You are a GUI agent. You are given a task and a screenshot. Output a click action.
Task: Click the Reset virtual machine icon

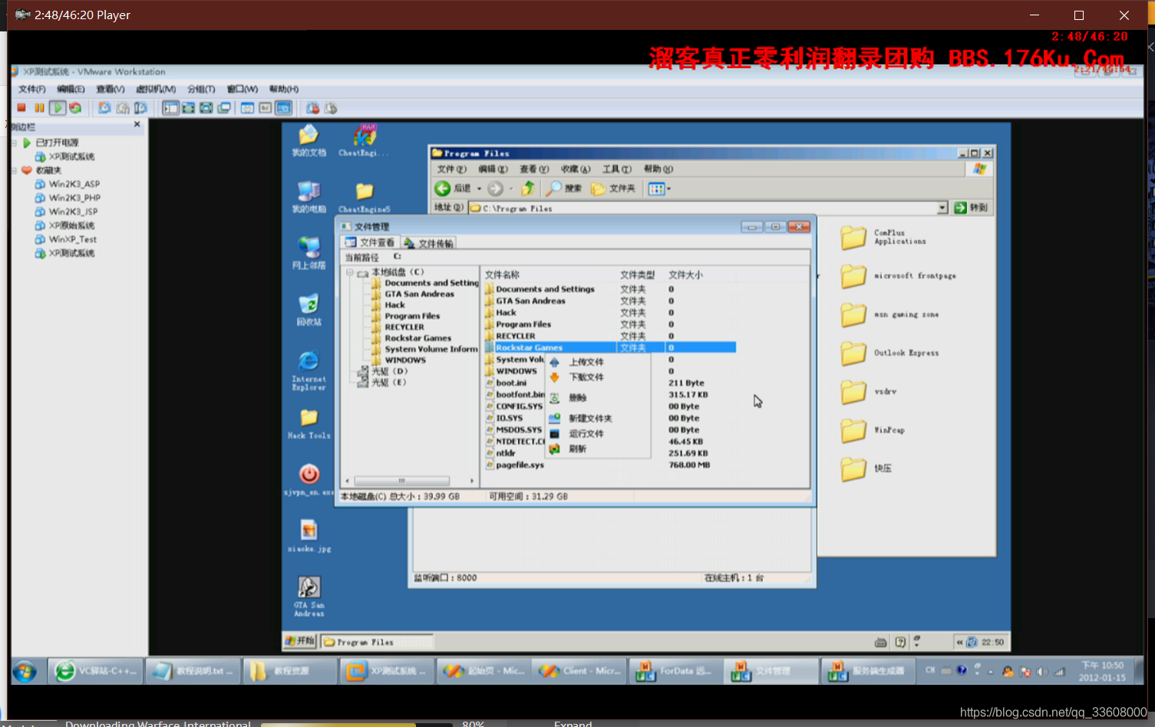[x=75, y=108]
